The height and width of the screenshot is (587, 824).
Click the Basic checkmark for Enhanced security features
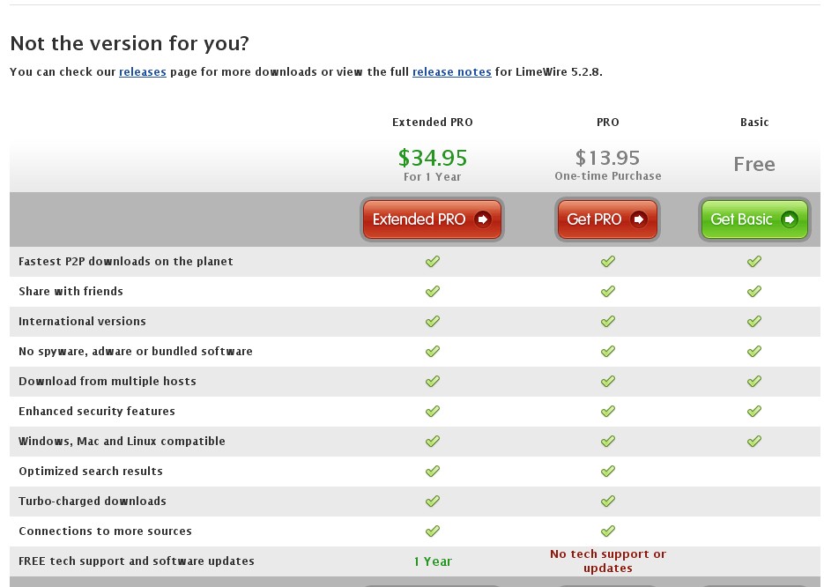(x=754, y=411)
